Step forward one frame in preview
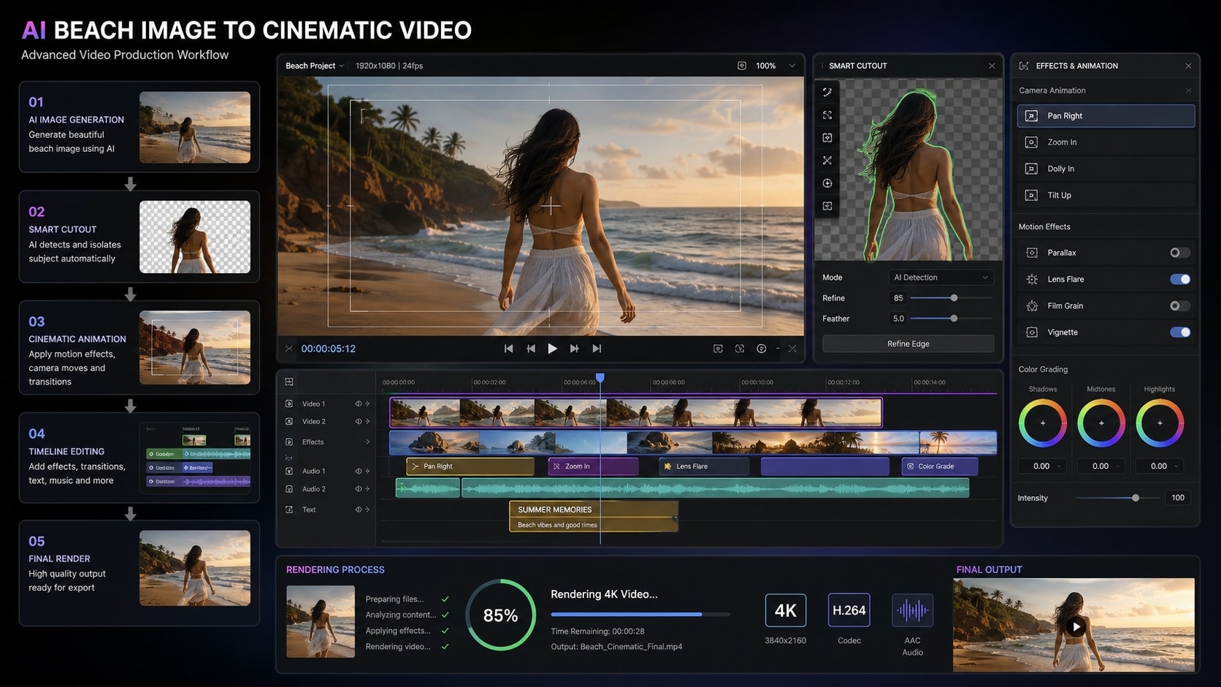 (x=574, y=349)
